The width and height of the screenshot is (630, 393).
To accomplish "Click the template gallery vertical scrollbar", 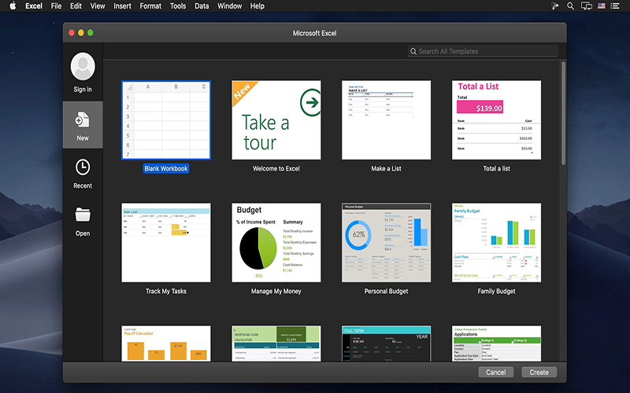I will [563, 113].
